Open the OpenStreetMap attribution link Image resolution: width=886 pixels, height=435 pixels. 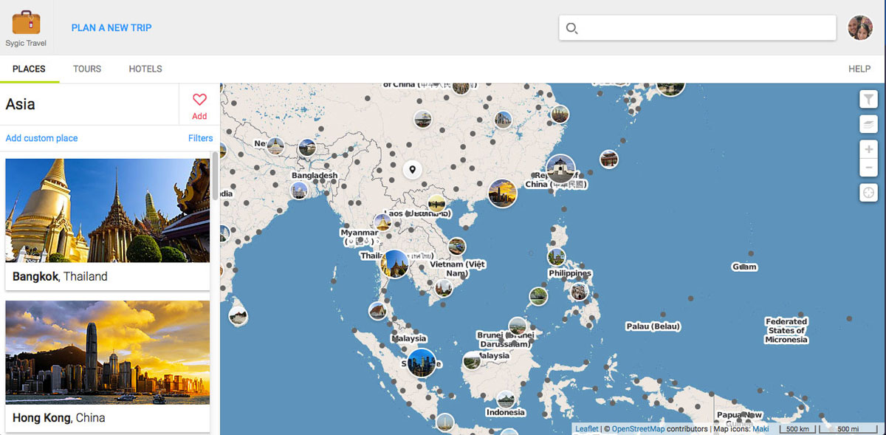pyautogui.click(x=638, y=429)
